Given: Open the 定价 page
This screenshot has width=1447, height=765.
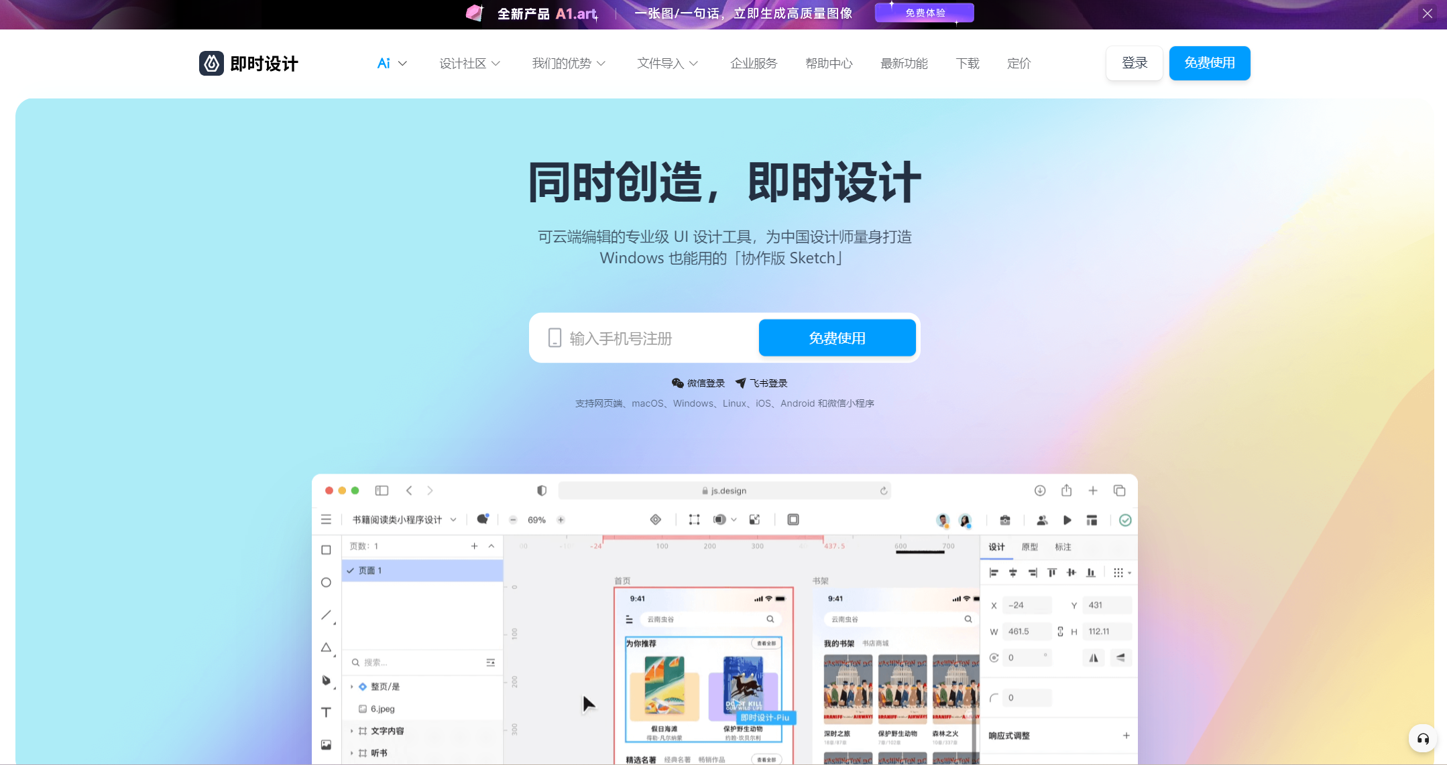Looking at the screenshot, I should point(1019,64).
